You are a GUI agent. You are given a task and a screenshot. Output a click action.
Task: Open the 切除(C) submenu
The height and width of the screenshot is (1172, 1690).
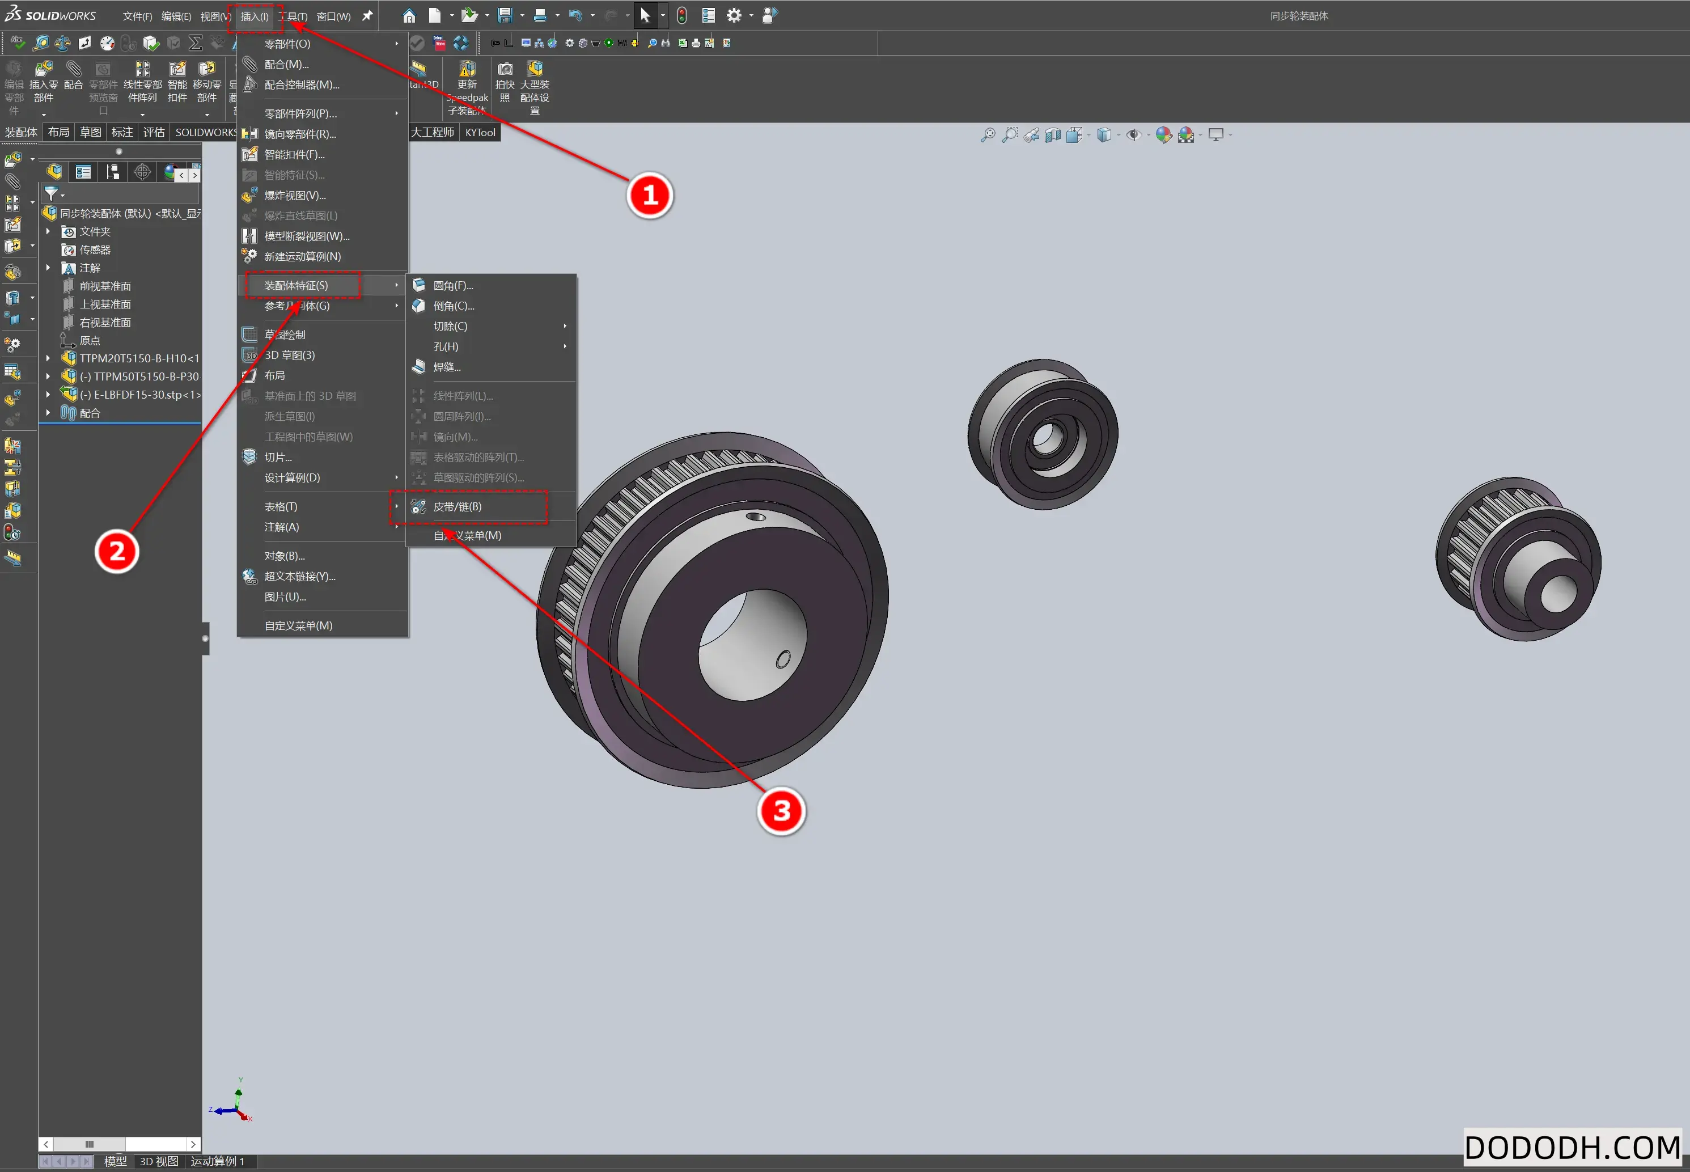pyautogui.click(x=451, y=326)
